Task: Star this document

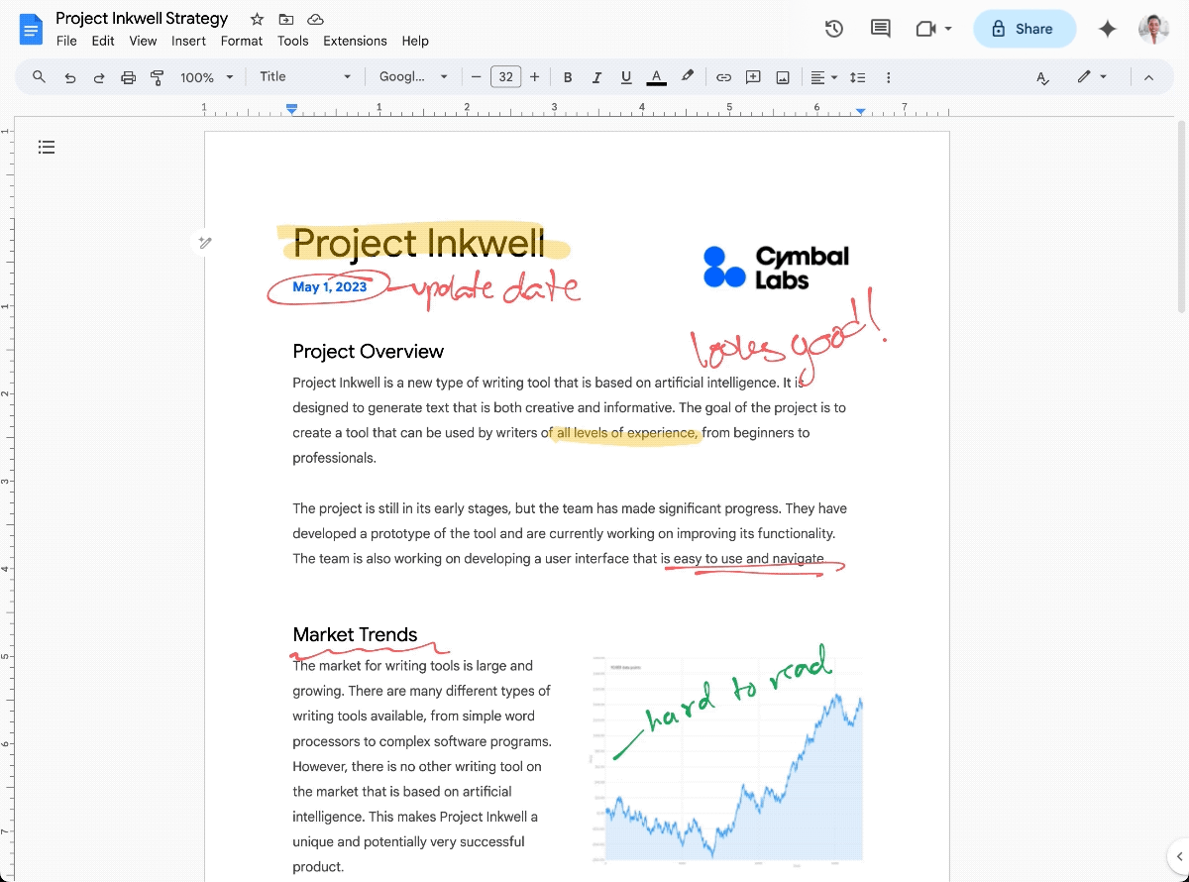Action: (257, 19)
